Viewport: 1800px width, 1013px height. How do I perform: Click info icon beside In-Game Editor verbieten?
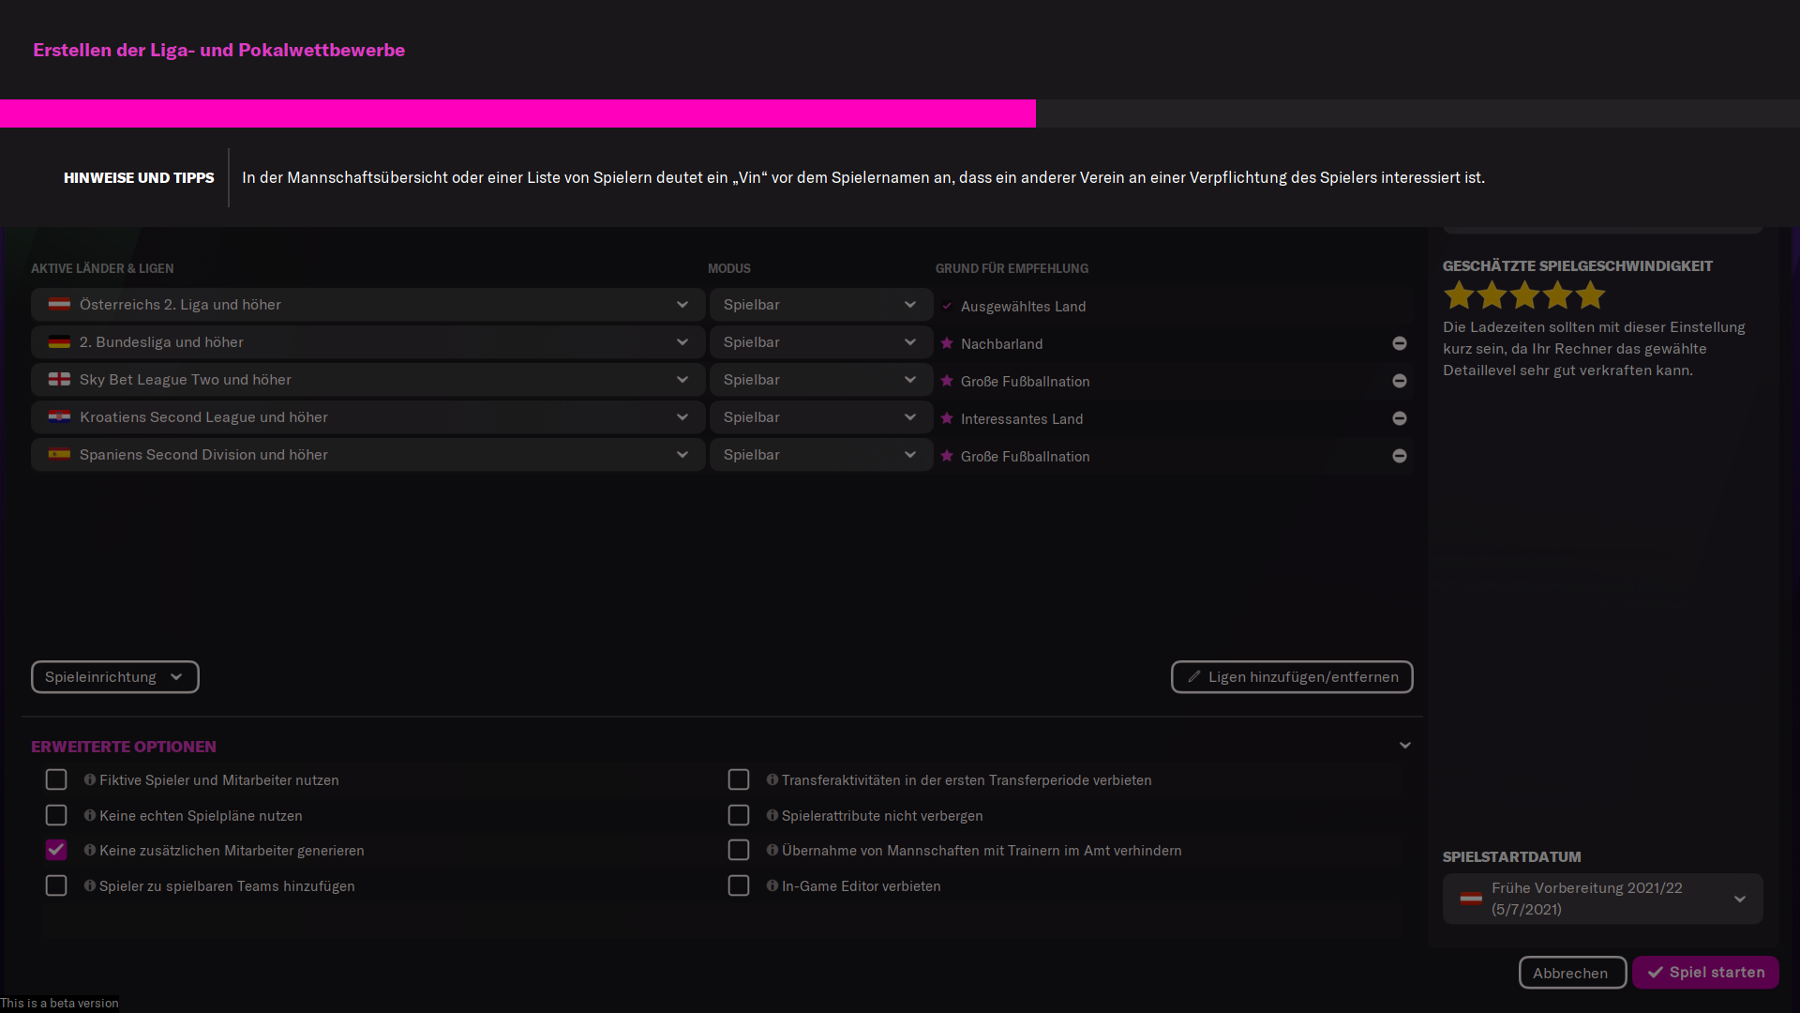tap(772, 885)
